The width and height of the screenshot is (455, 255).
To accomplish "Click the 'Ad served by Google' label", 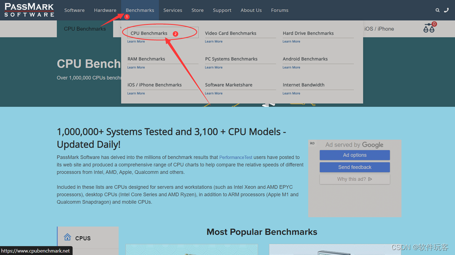I will point(354,144).
